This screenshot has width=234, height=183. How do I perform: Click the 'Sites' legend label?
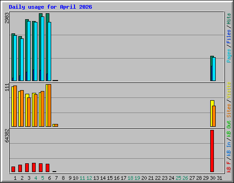pyautogui.click(x=229, y=111)
